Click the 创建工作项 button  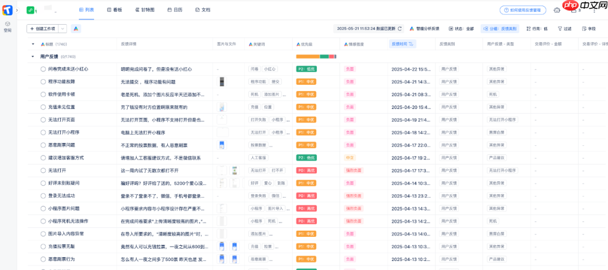43,29
